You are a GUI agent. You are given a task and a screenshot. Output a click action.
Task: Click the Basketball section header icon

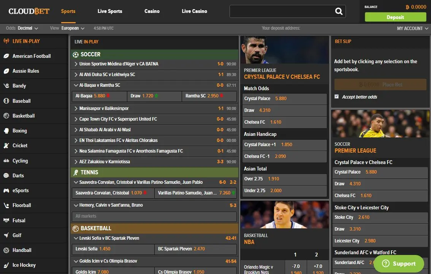click(76, 228)
